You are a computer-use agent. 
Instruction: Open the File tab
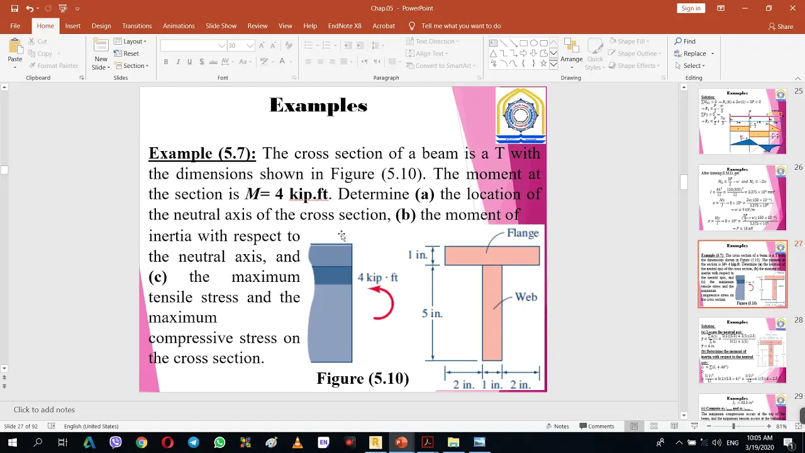click(x=15, y=26)
